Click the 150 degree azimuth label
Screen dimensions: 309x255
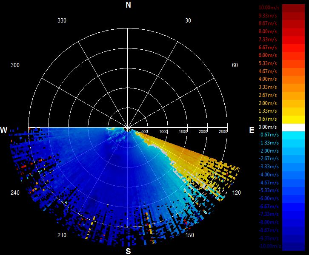(x=189, y=235)
